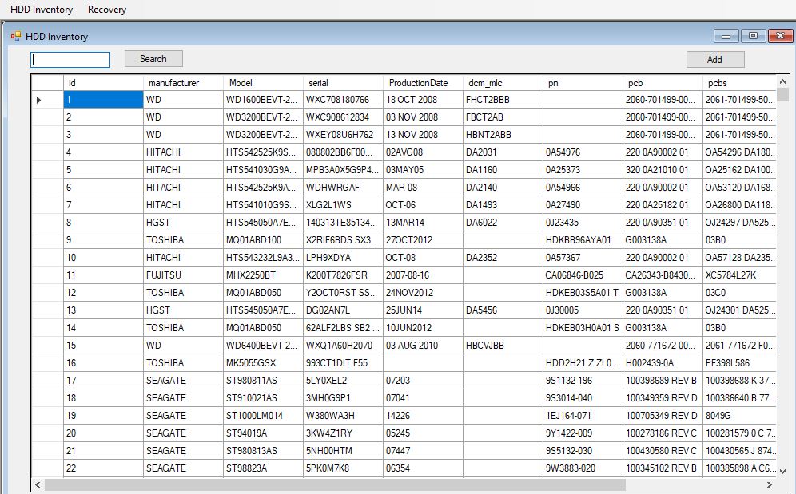Minimize the HDD Inventory window
The image size is (796, 494).
tap(726, 36)
